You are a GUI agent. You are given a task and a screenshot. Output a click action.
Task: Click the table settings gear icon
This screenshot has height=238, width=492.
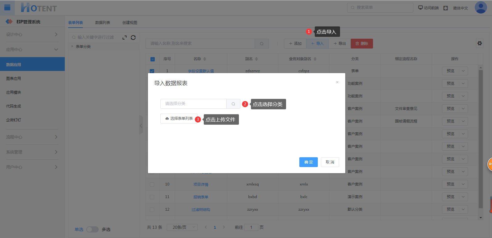pyautogui.click(x=480, y=43)
